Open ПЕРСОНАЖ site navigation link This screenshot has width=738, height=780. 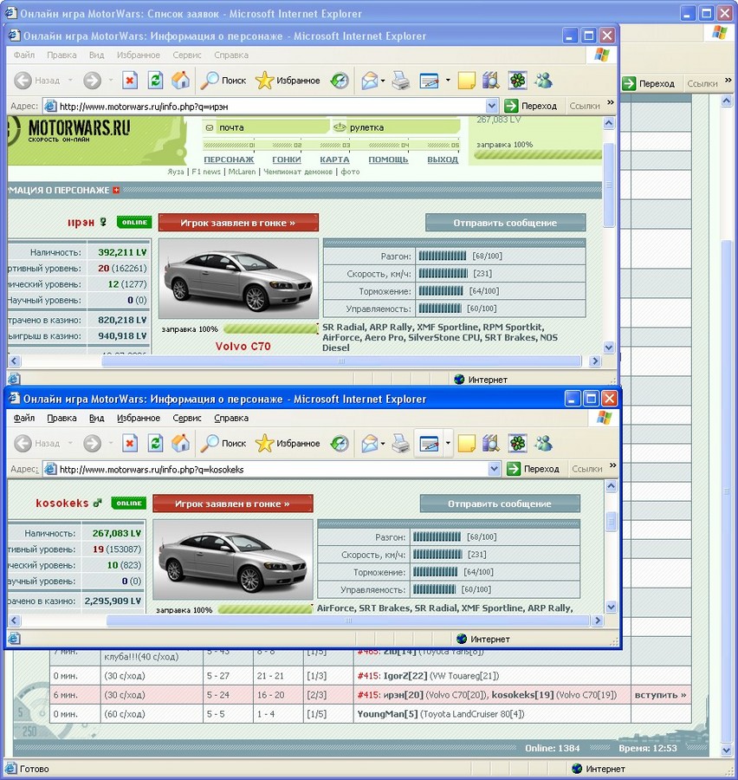pos(229,159)
